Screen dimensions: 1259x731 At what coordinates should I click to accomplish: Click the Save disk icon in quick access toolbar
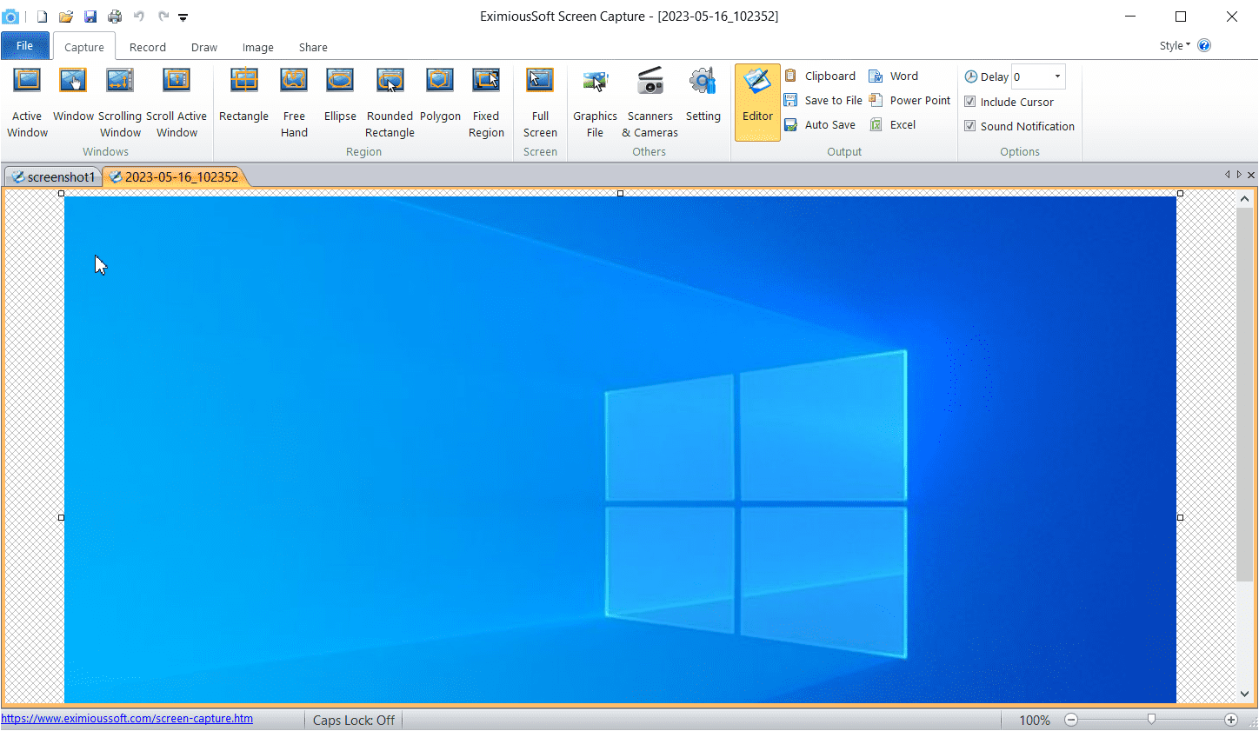(90, 17)
